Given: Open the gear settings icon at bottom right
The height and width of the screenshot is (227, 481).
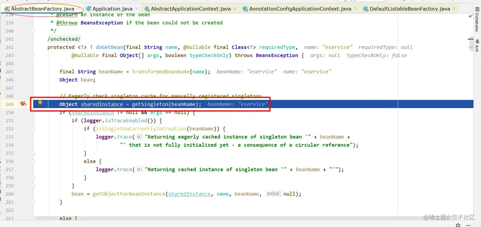Looking at the screenshot, I should [x=458, y=225].
